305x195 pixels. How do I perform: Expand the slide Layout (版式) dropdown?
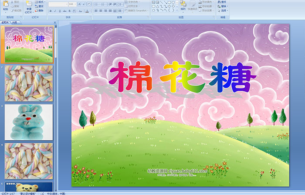tap(40, 2)
